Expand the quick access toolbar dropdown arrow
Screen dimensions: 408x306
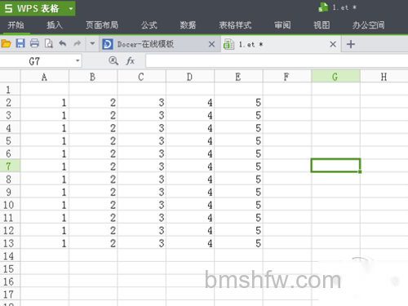pyautogui.click(x=92, y=43)
